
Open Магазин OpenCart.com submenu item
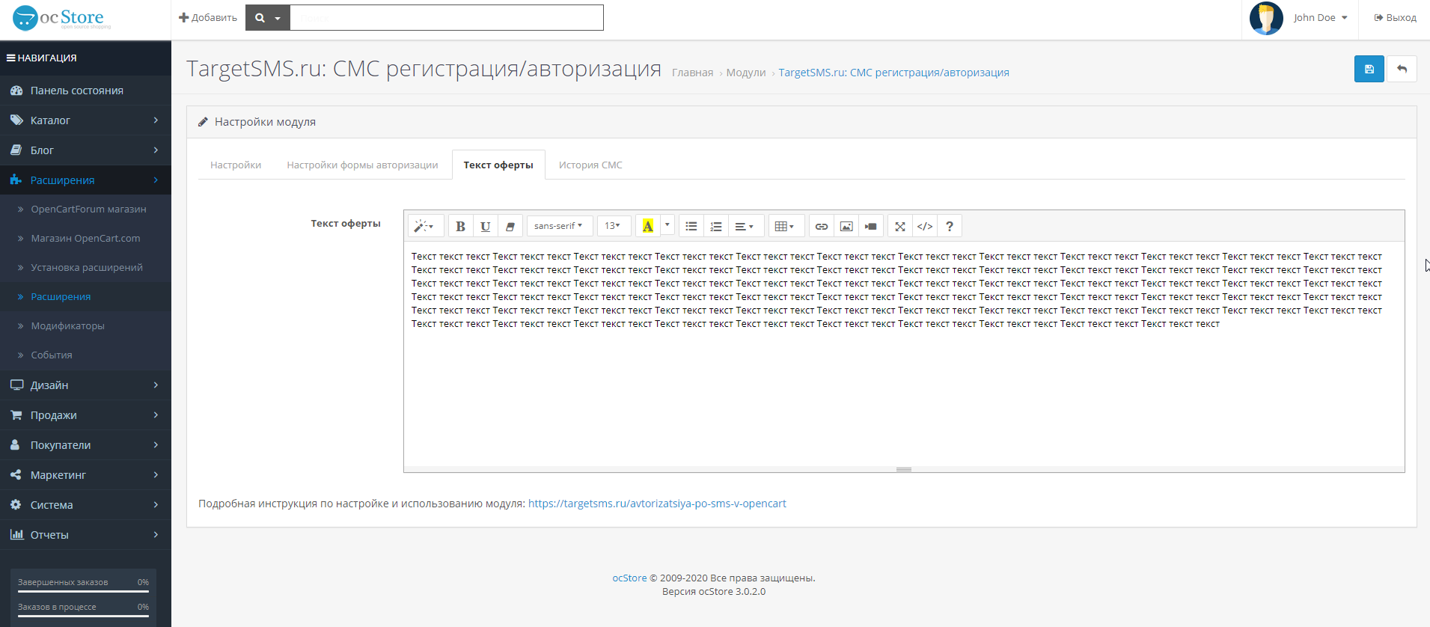(85, 239)
